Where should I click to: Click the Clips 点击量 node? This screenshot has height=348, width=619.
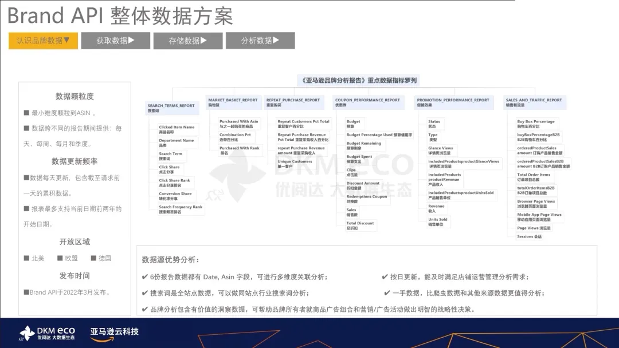(352, 172)
